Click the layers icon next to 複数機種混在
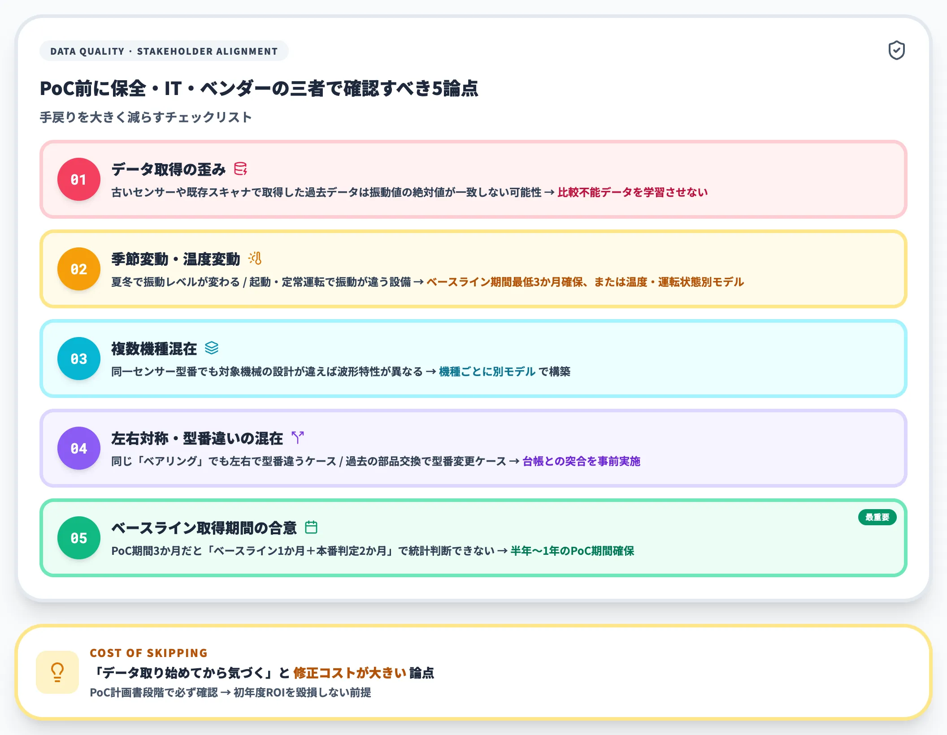The image size is (947, 735). pyautogui.click(x=212, y=348)
